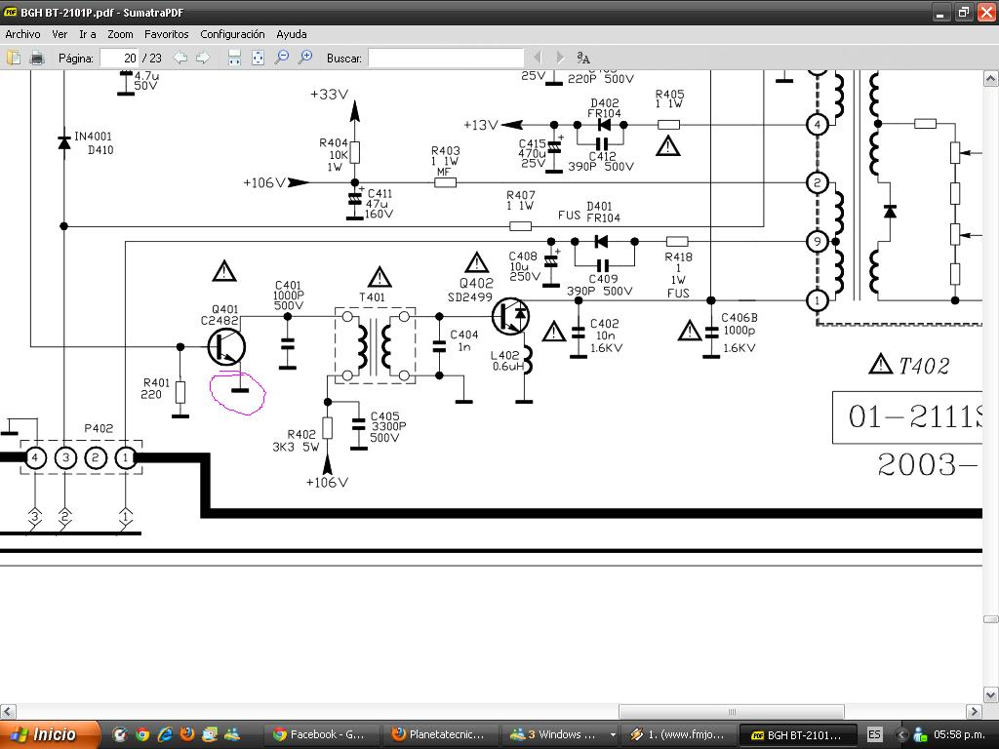Viewport: 999px width, 749px height.
Task: Go to next page with right arrow
Action: (203, 58)
